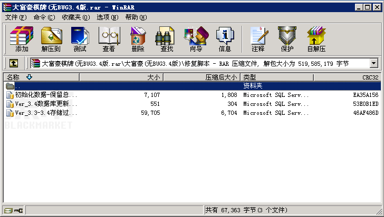Open the 帮助(H) menu
The height and width of the screenshot is (217, 384).
pos(136,17)
